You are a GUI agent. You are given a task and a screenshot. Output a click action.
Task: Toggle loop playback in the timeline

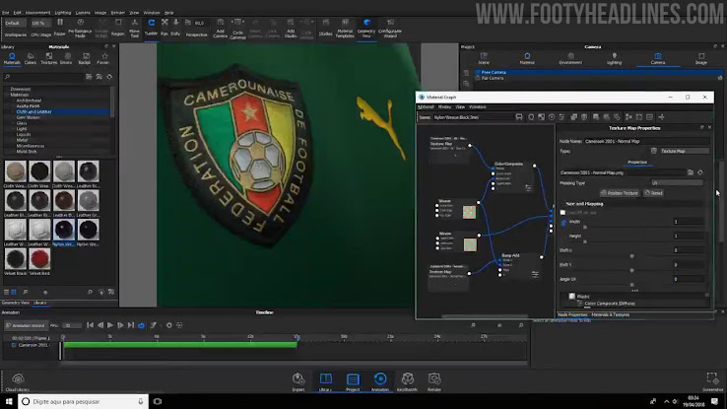point(142,325)
